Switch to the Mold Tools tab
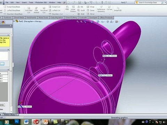This screenshot has height=125, width=167. (43, 18)
